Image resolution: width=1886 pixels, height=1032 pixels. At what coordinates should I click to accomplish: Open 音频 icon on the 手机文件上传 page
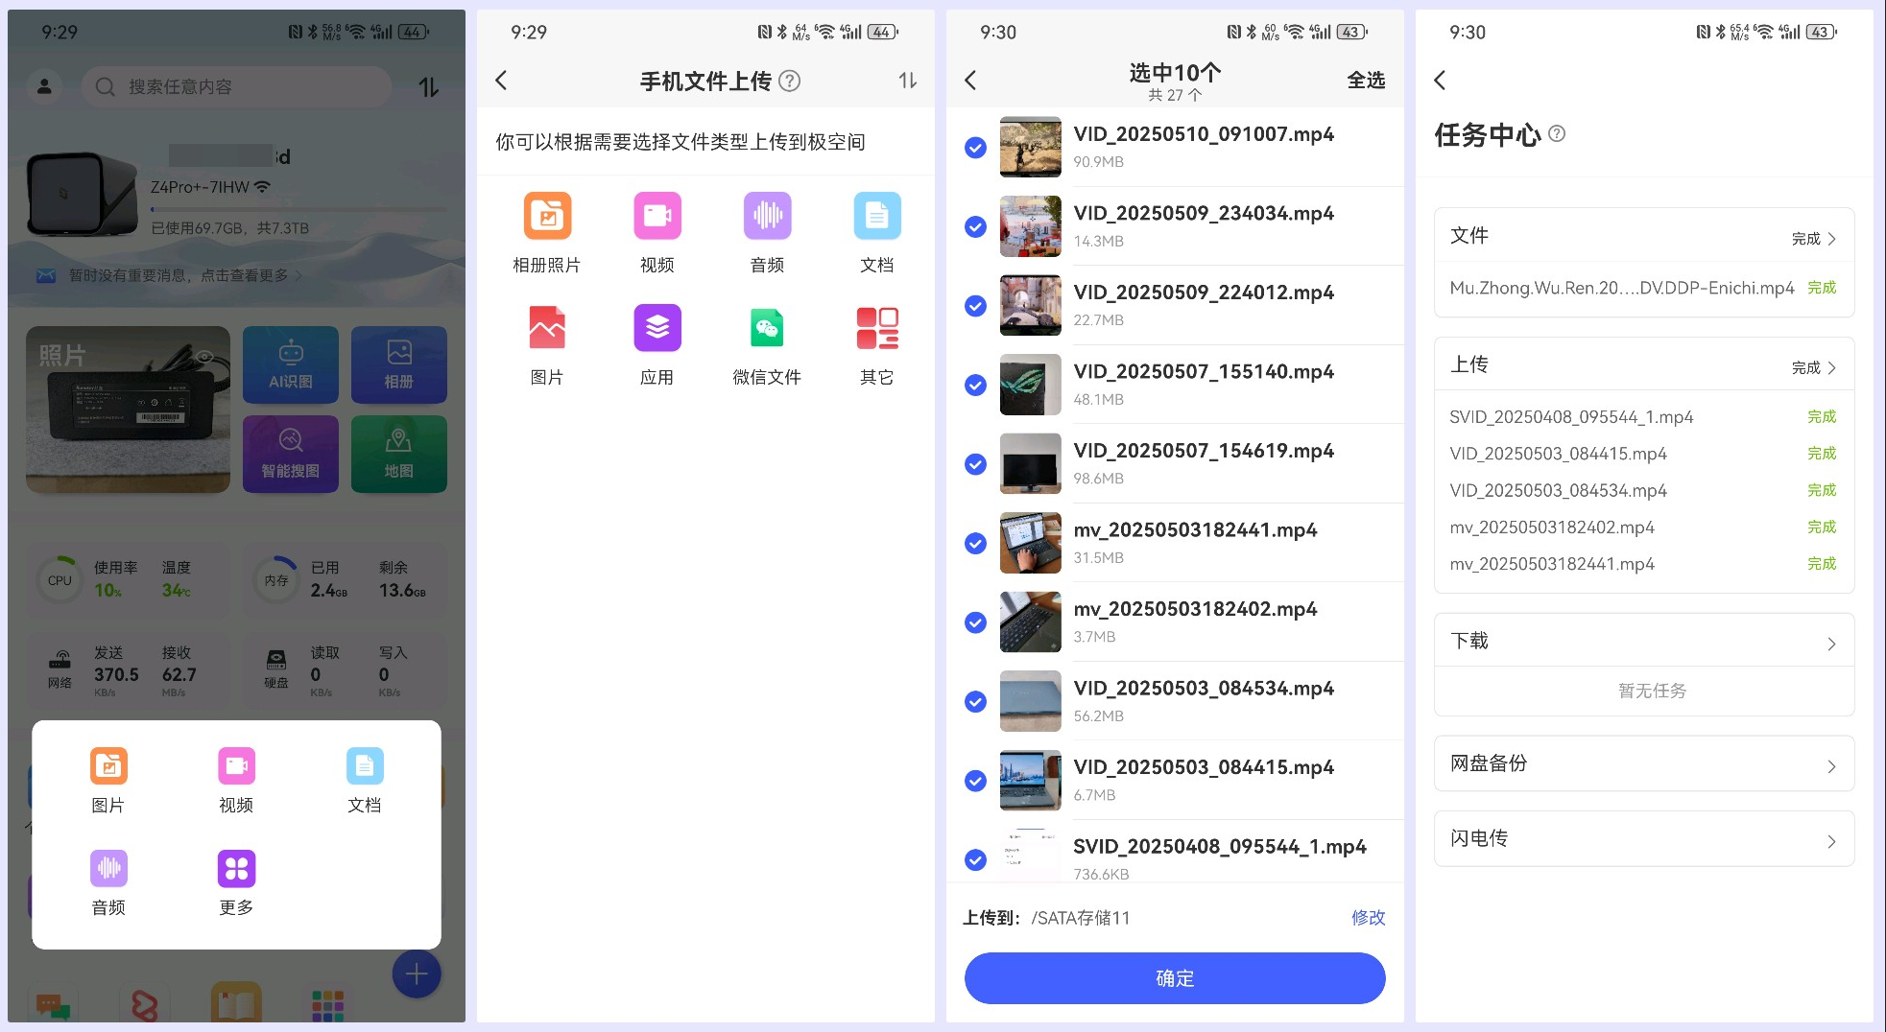coord(768,217)
